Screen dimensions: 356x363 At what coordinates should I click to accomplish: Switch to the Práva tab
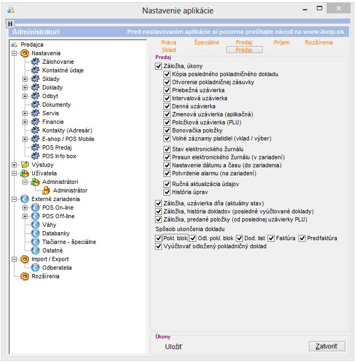[x=168, y=42]
